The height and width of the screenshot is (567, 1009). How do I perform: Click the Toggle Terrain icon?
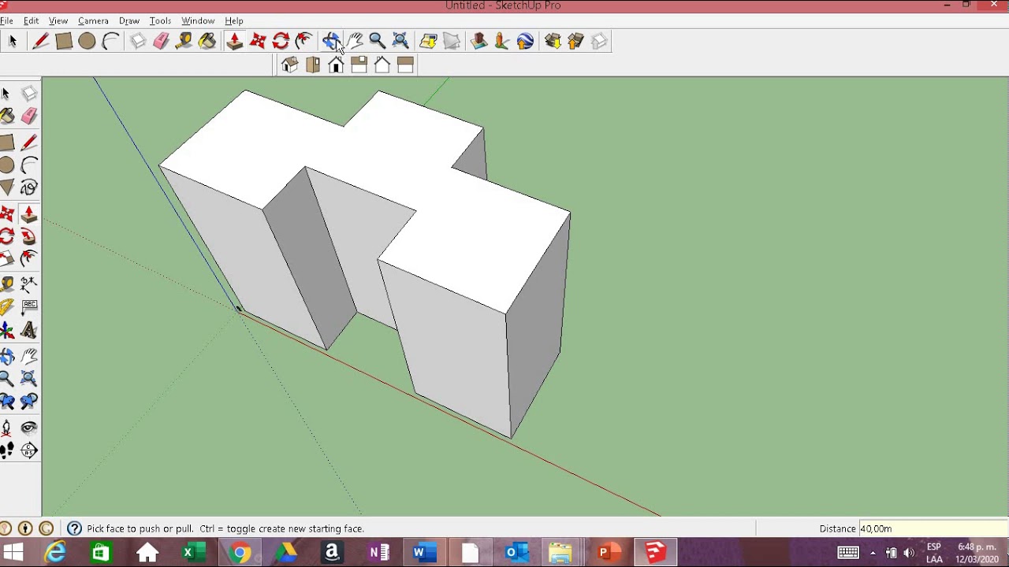point(452,41)
